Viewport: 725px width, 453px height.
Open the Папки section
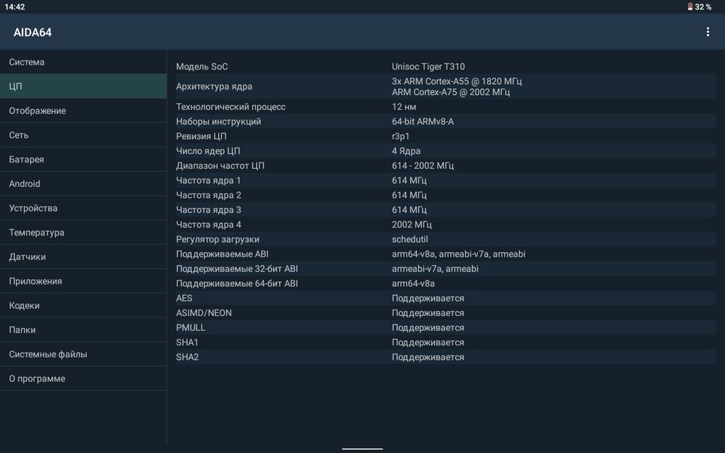83,330
